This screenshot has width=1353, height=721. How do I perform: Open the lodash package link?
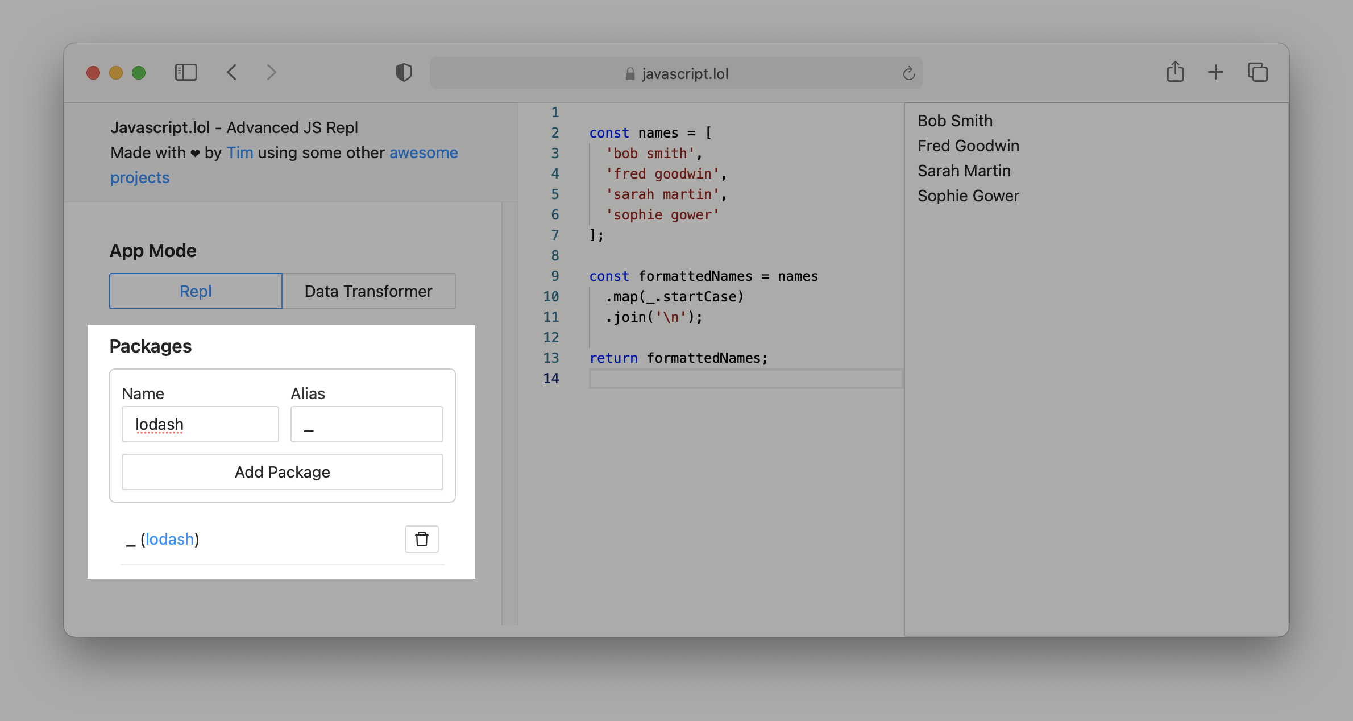point(169,539)
